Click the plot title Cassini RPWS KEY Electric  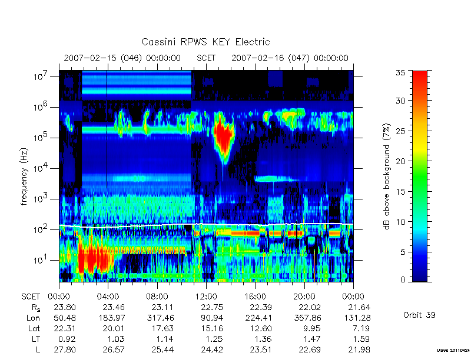tap(205, 42)
